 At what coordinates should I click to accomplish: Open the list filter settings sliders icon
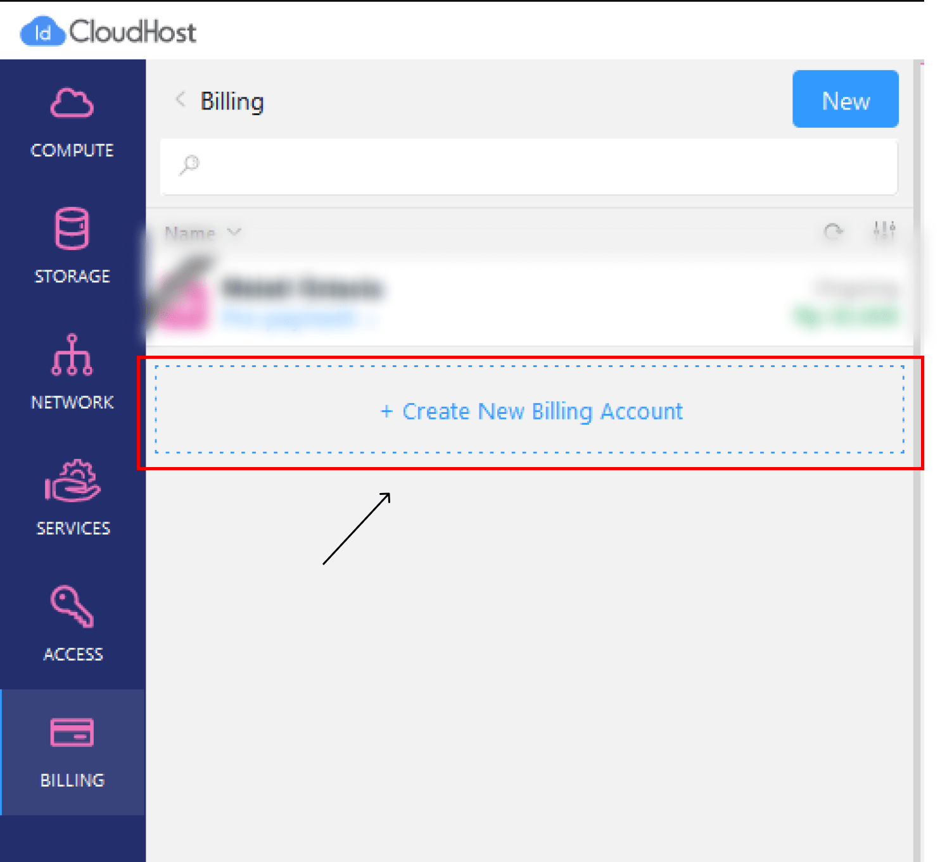point(884,231)
